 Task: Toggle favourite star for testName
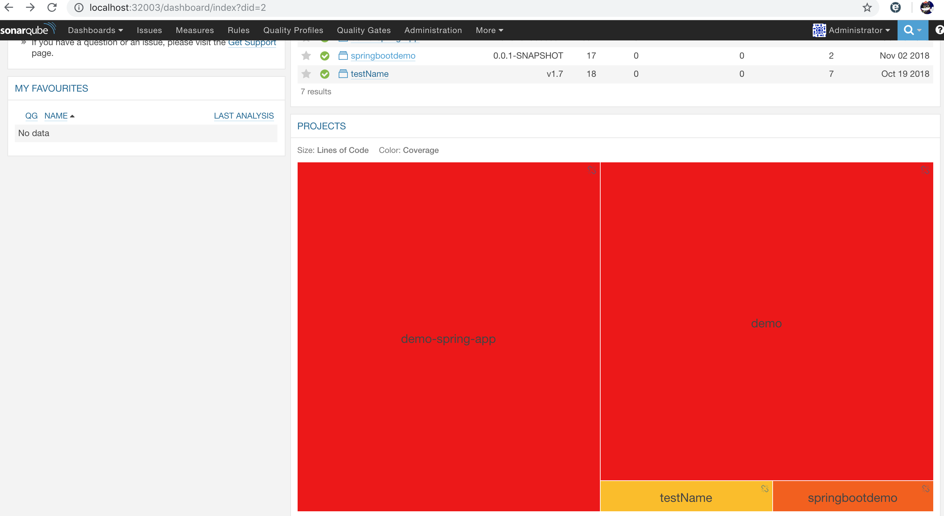click(x=306, y=74)
